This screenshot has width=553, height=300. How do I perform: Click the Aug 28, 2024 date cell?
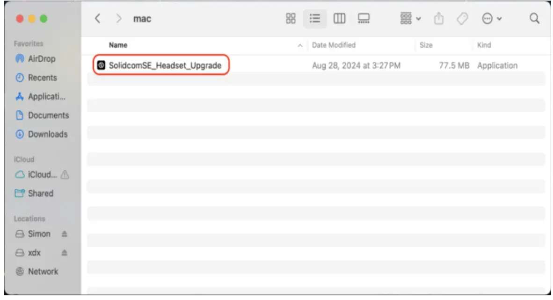(356, 65)
